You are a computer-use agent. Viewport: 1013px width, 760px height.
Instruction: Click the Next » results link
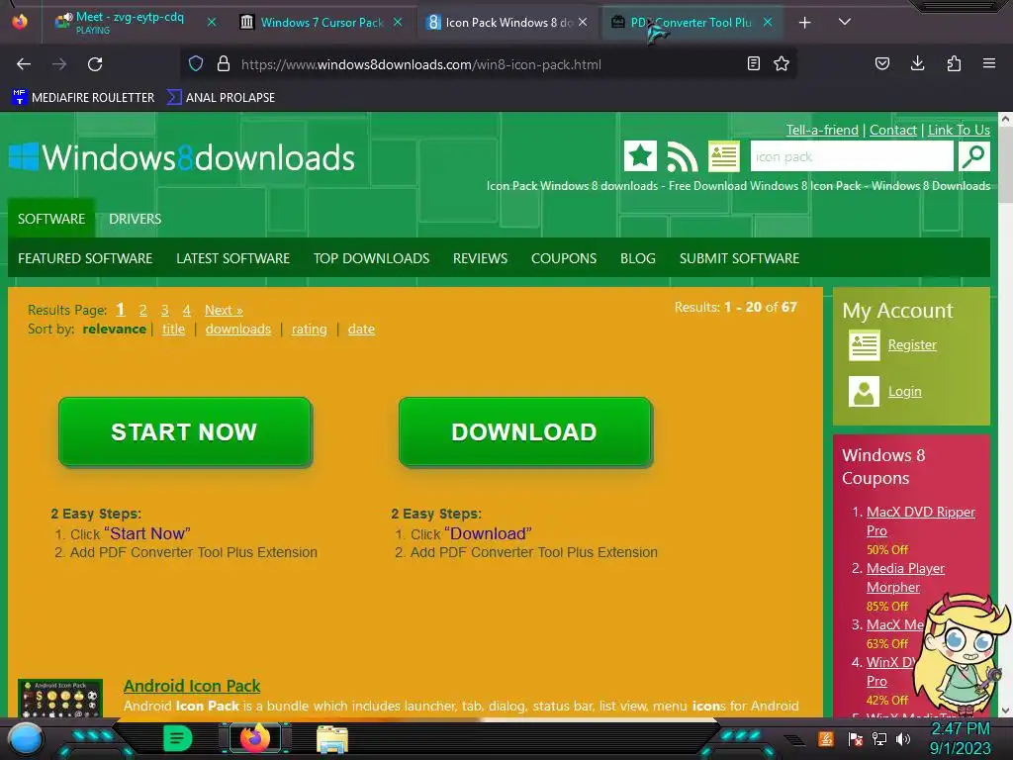point(225,310)
